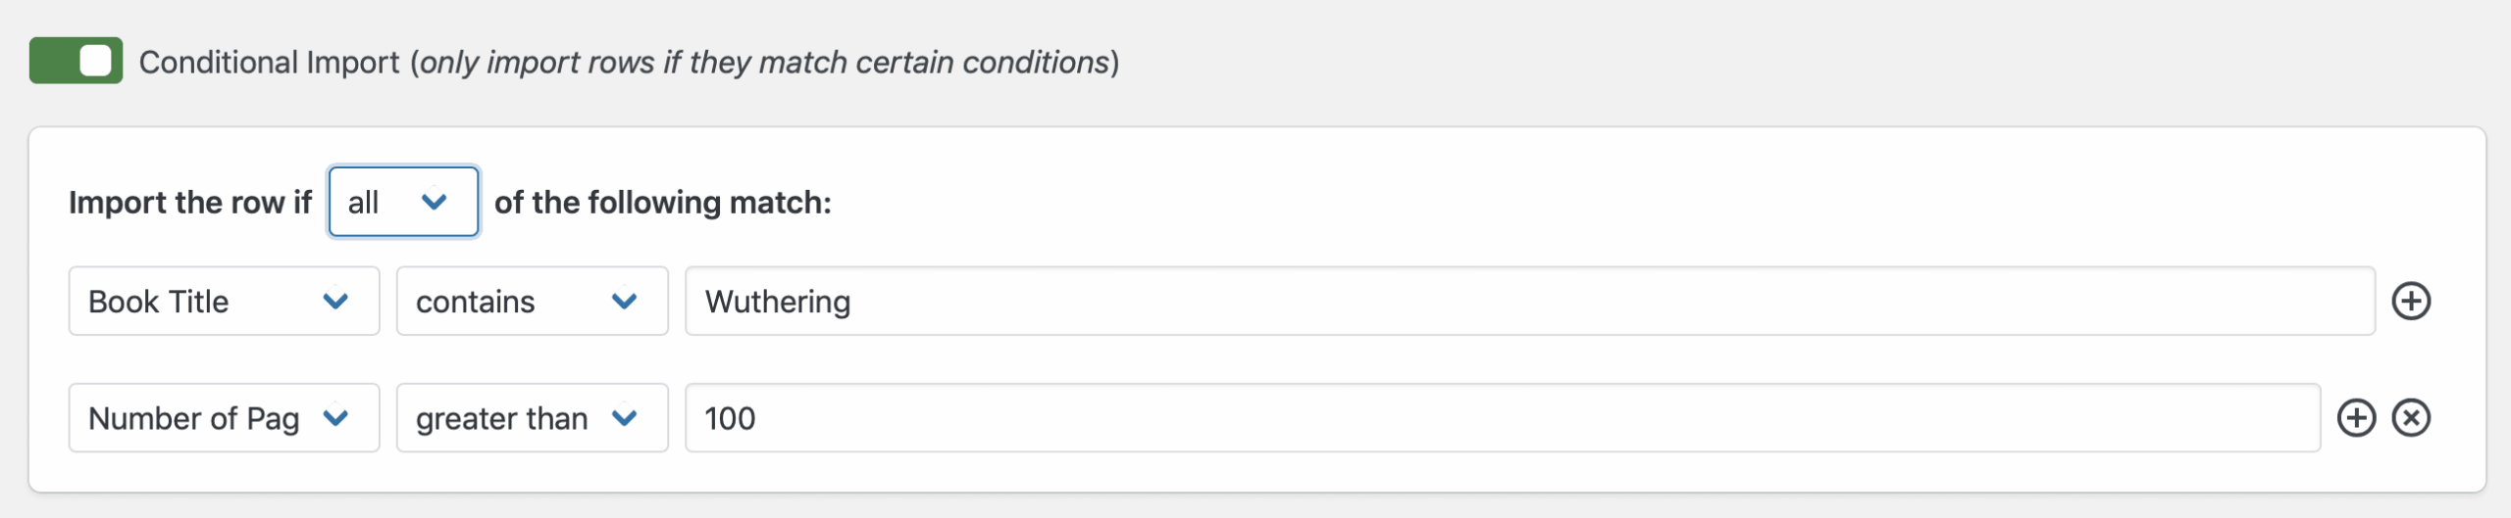Disable the Conditional Import switch
The image size is (2511, 518).
click(76, 61)
